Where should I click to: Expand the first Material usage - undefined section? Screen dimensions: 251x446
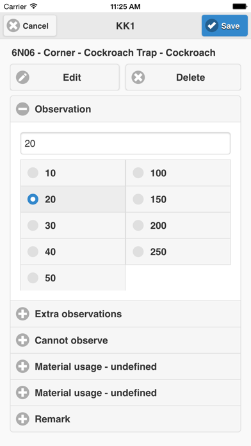tap(125, 367)
